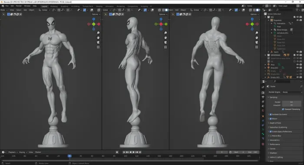This screenshot has width=304, height=165.
Task: Pin the Scene properties context
Action: [x=301, y=86]
